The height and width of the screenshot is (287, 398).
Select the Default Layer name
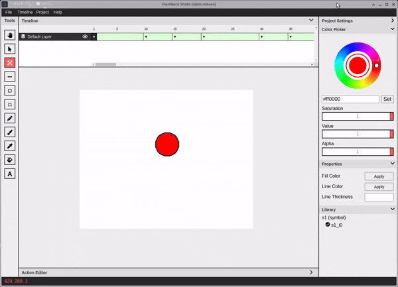pyautogui.click(x=40, y=36)
